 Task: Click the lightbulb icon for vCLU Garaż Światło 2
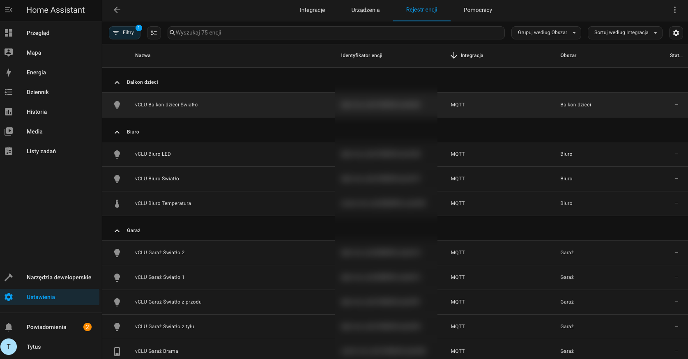click(117, 253)
